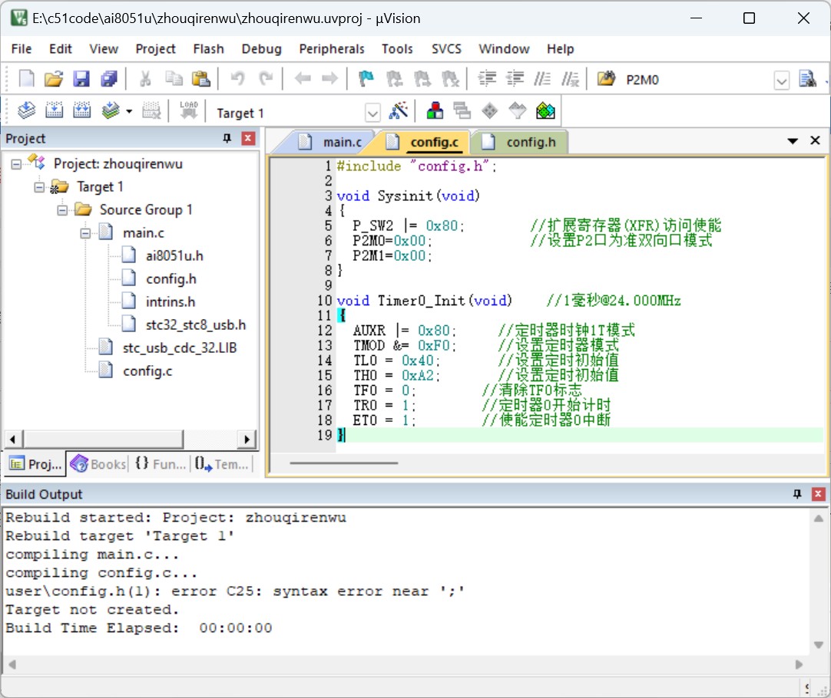Open the Pack Installer icon
Screen dimensions: 831x698
tap(545, 110)
